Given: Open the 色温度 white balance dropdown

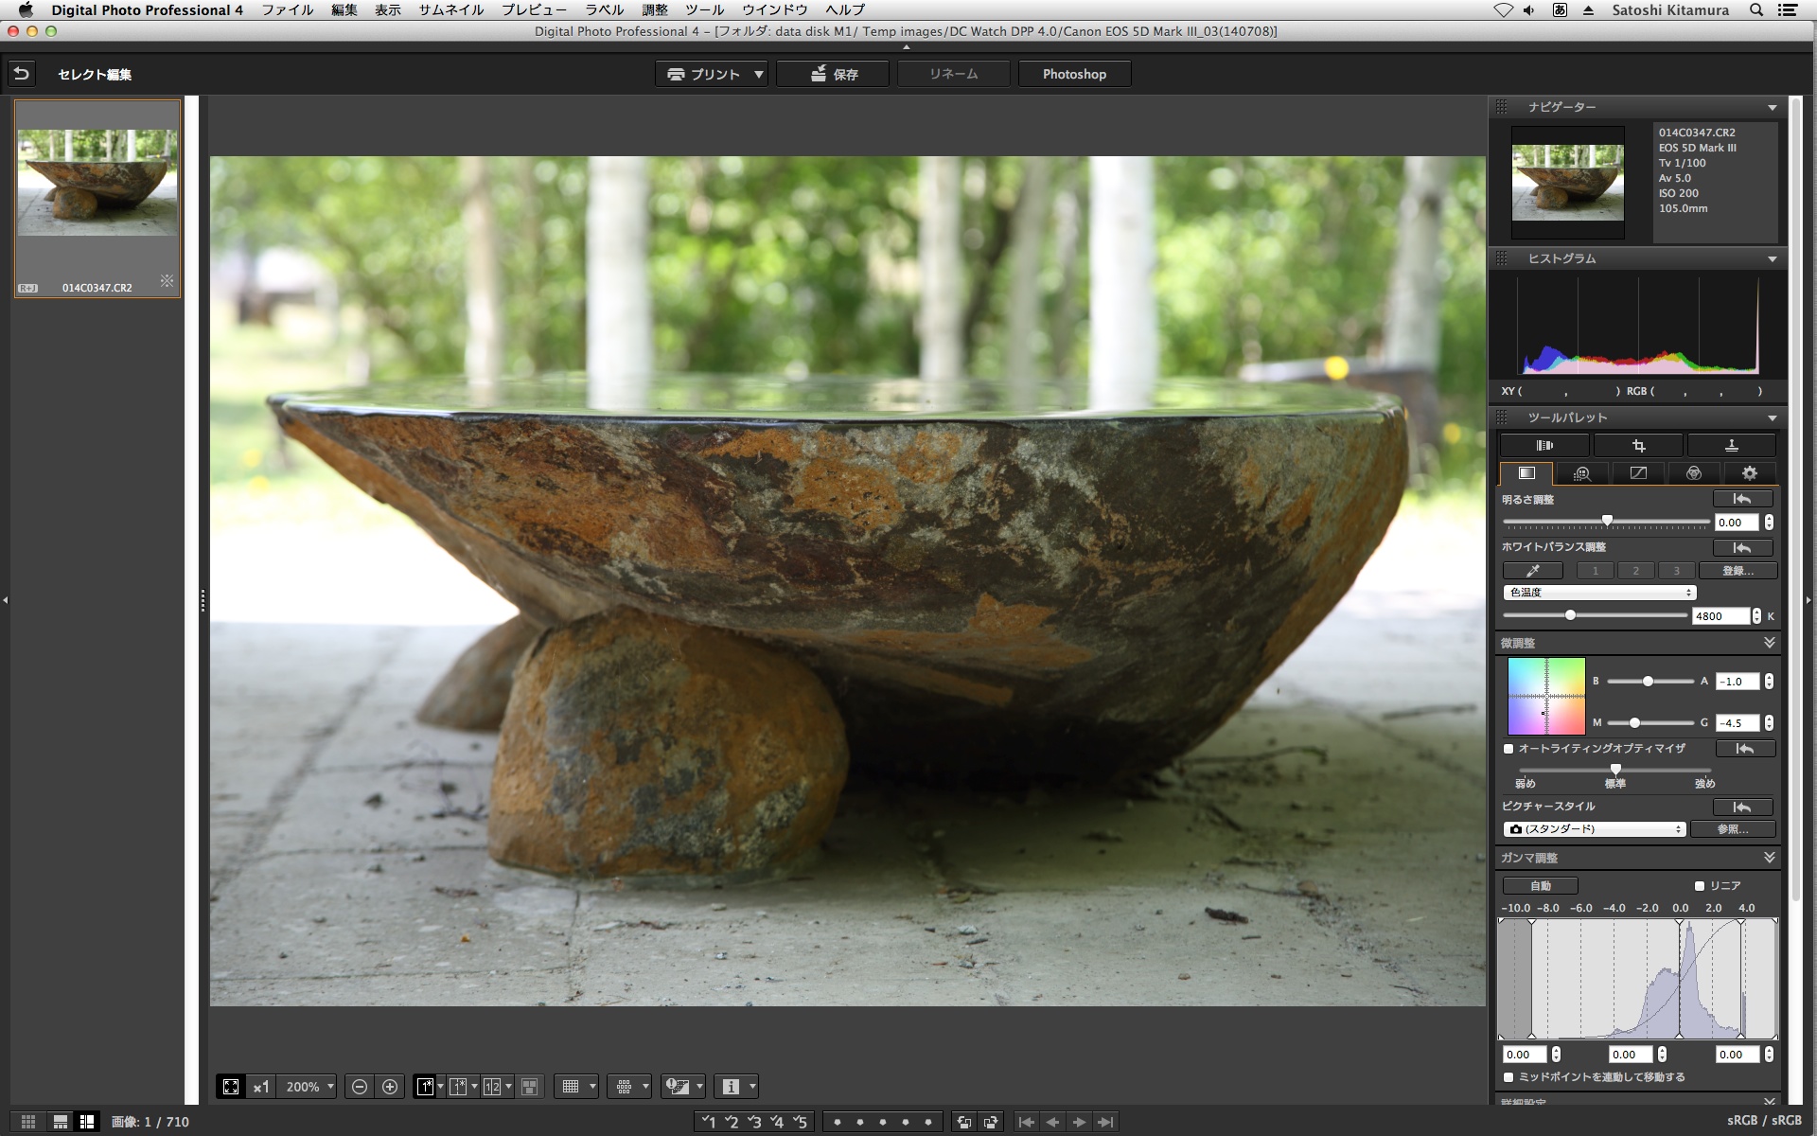Looking at the screenshot, I should [1599, 593].
